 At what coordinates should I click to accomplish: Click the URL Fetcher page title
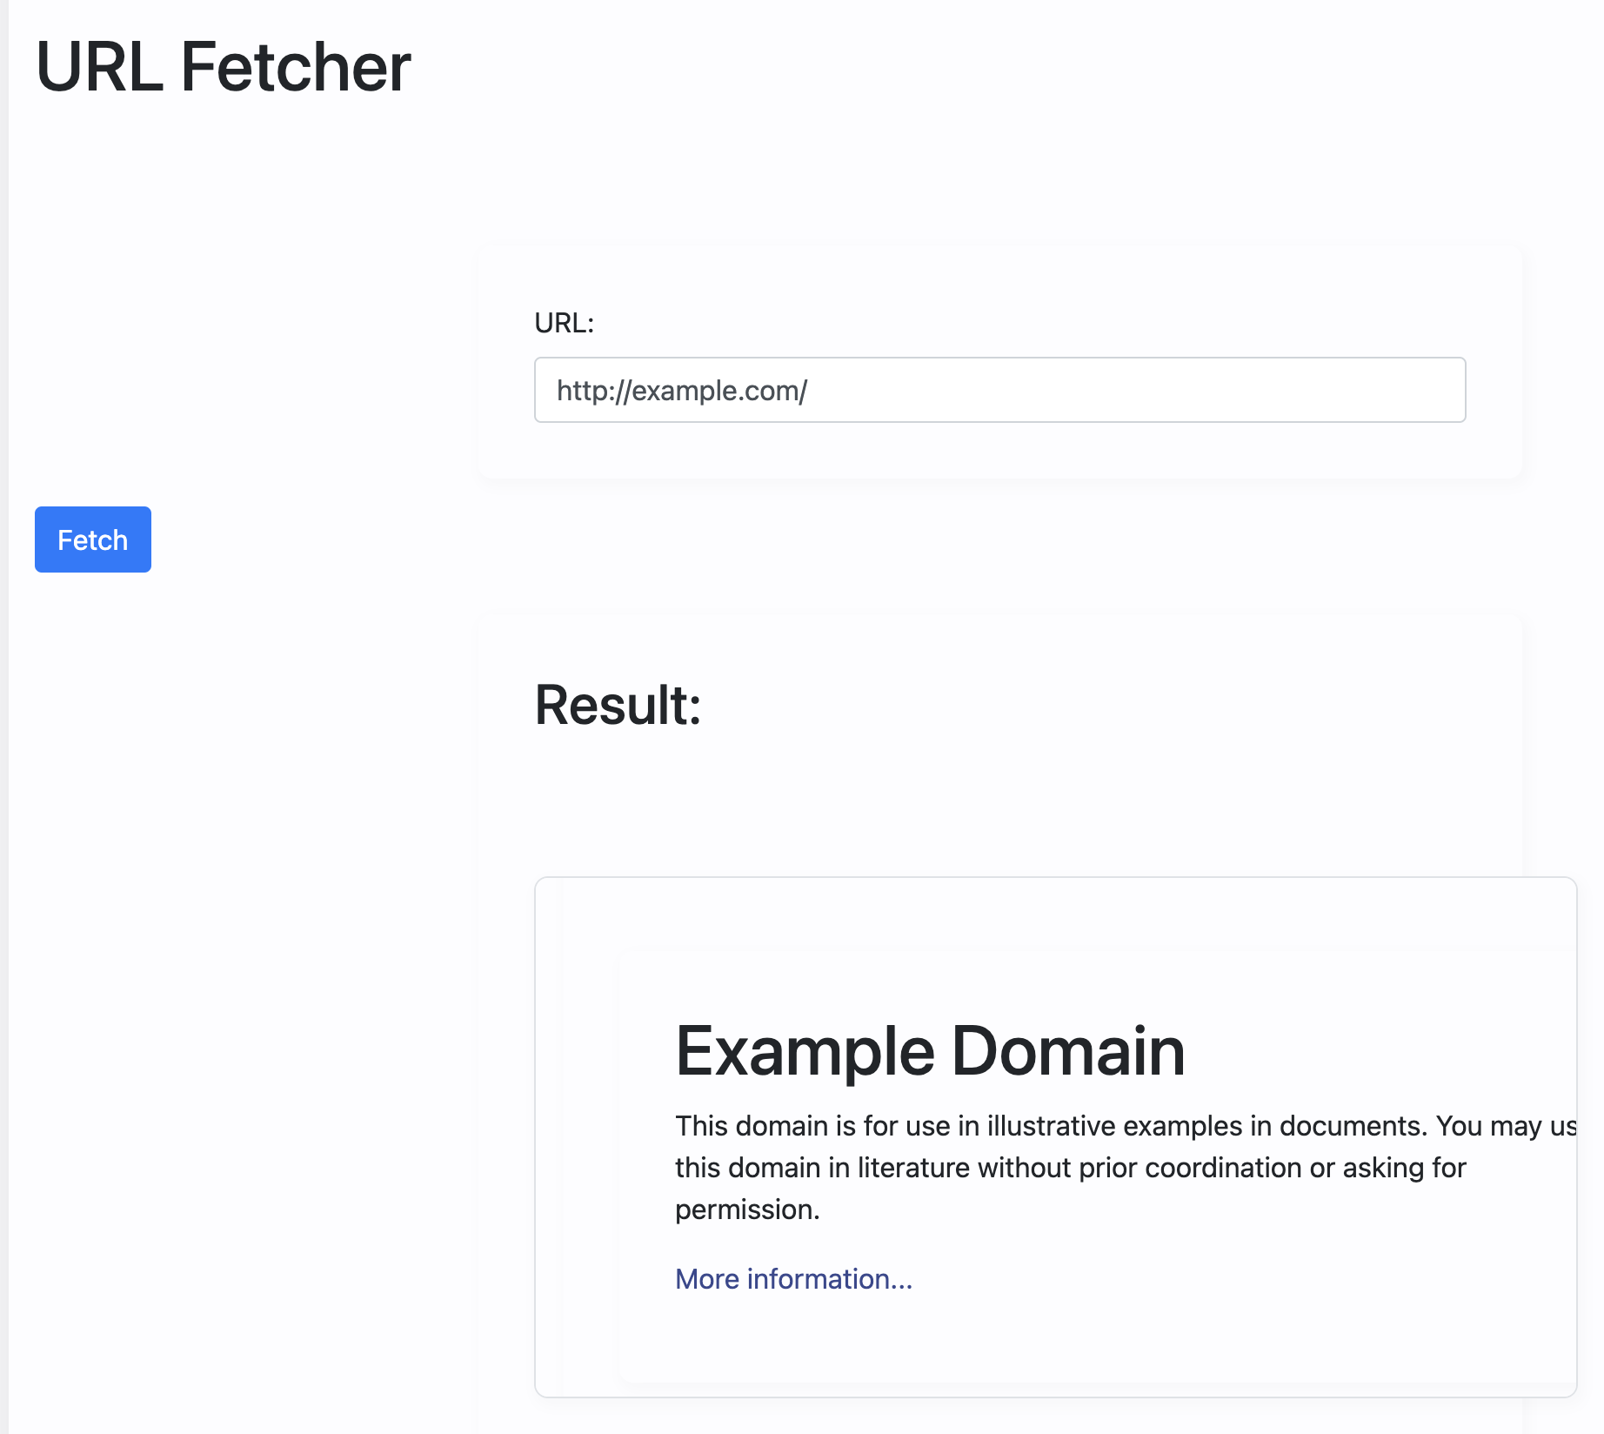coord(223,67)
